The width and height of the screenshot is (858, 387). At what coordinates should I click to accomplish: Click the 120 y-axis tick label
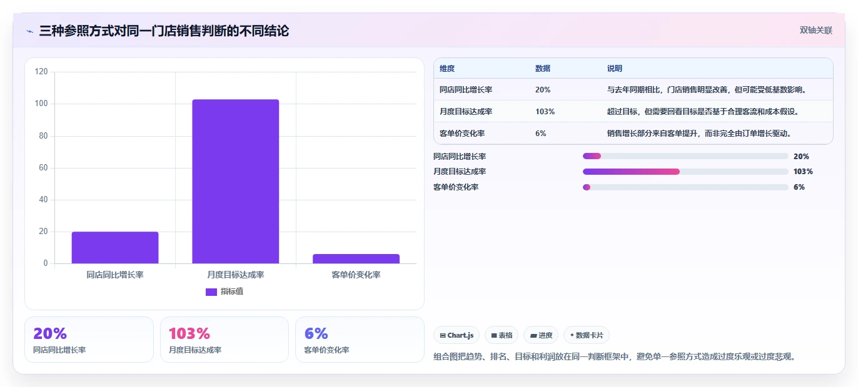(41, 72)
